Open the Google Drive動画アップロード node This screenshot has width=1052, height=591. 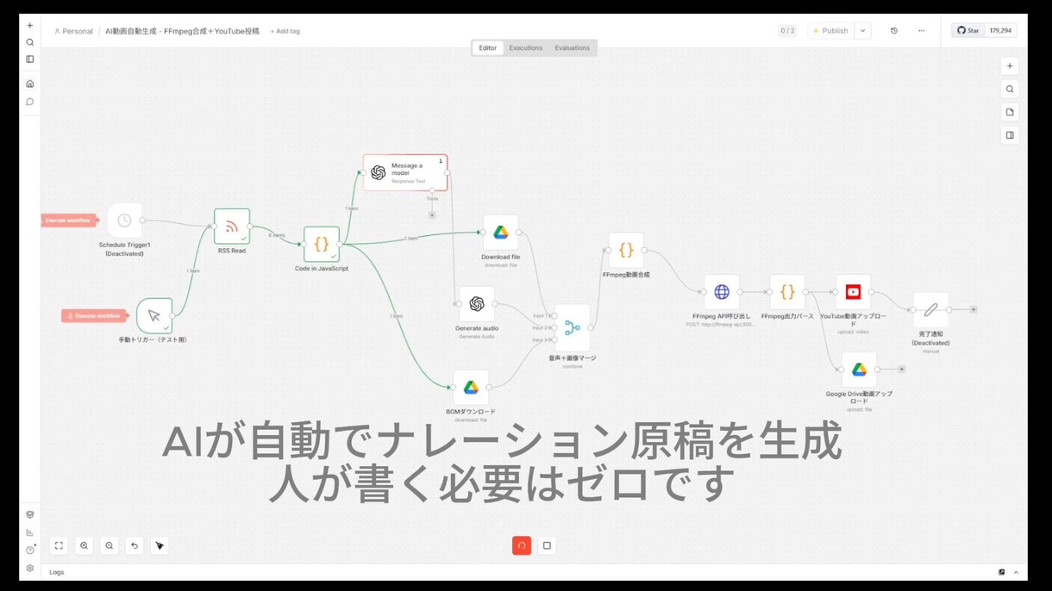point(859,370)
